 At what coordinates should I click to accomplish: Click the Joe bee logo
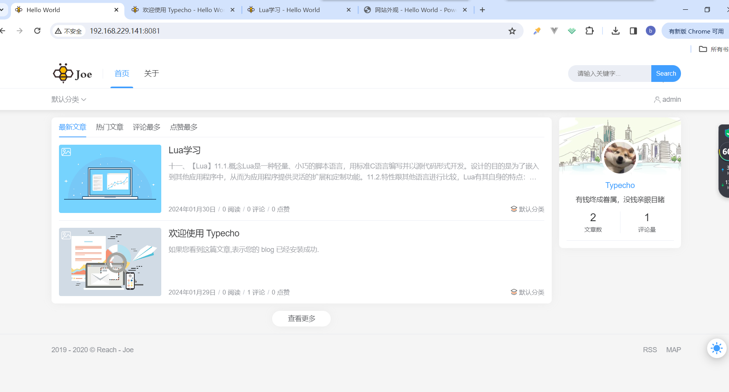73,73
